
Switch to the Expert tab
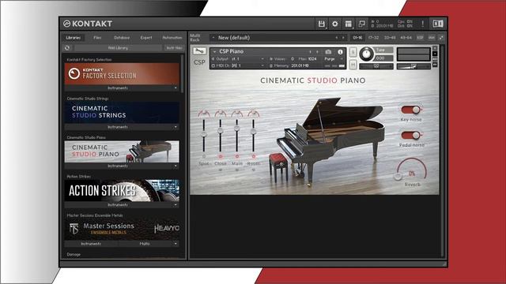pos(146,38)
